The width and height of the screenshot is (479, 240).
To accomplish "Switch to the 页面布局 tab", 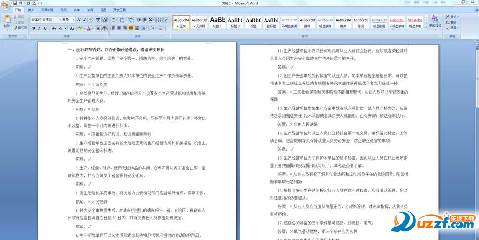I will tap(47, 10).
